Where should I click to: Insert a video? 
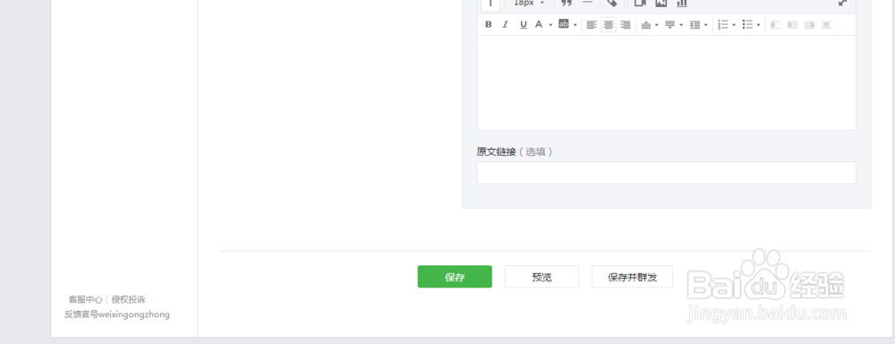coord(640,4)
